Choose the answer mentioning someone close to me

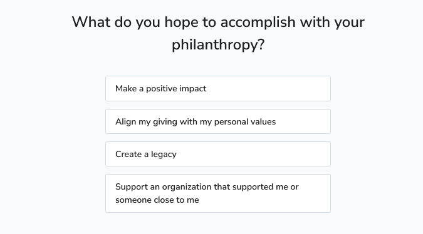pos(218,193)
